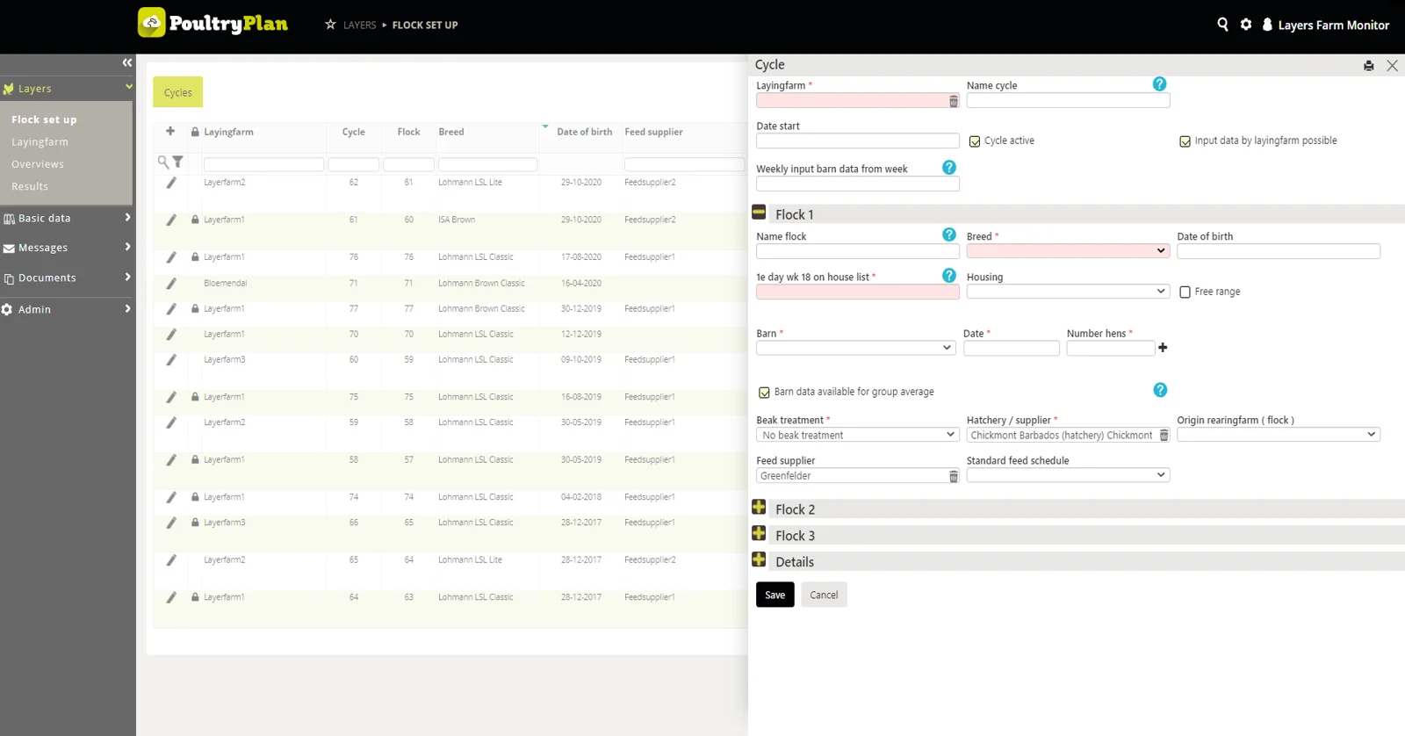Open settings gear in top bar
Screen dimensions: 1405x736
click(1246, 25)
